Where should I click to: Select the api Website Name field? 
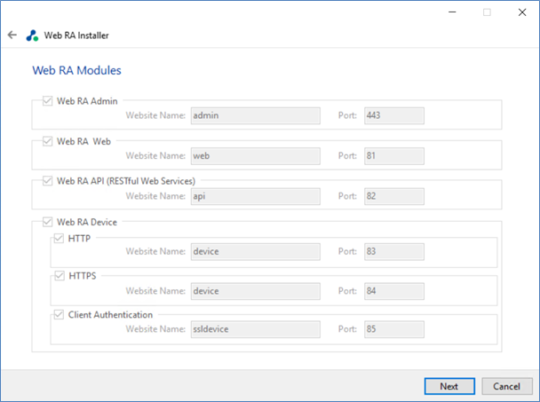point(256,196)
